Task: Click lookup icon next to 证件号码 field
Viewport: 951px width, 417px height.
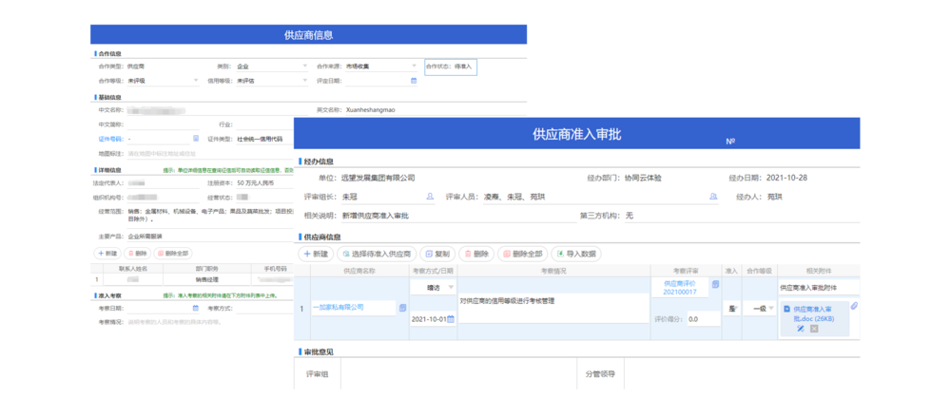Action: click(x=195, y=139)
